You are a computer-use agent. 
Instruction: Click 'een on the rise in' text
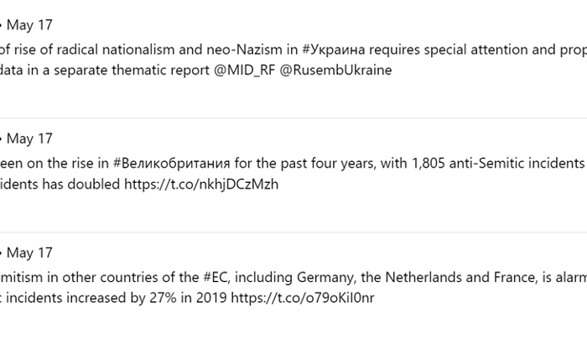55,164
